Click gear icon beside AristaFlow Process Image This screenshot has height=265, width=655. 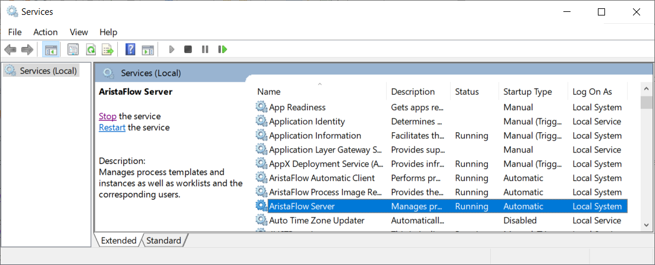[261, 192]
